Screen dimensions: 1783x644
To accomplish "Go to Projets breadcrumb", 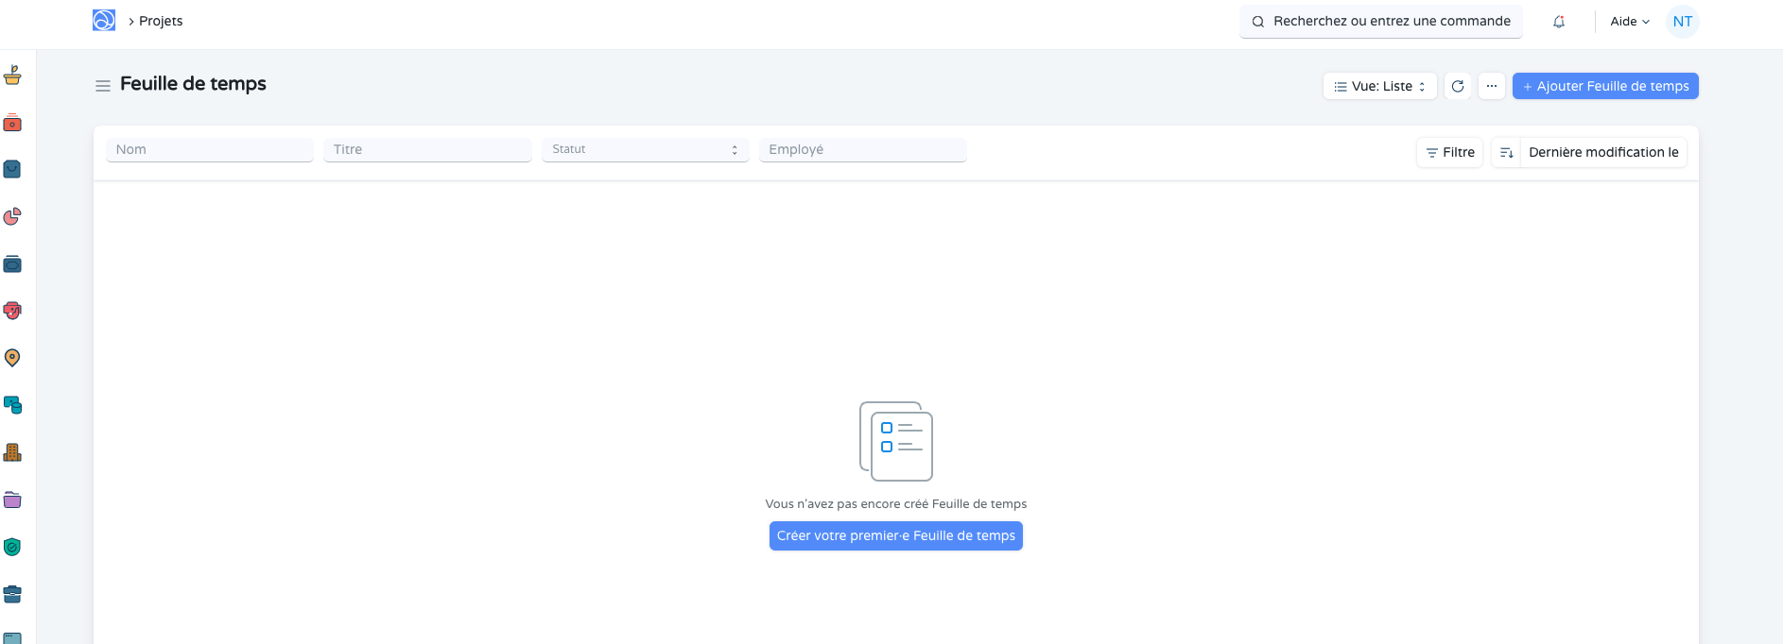I will tap(161, 21).
